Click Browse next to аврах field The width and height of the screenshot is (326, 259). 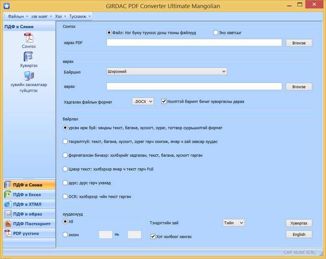(x=299, y=87)
